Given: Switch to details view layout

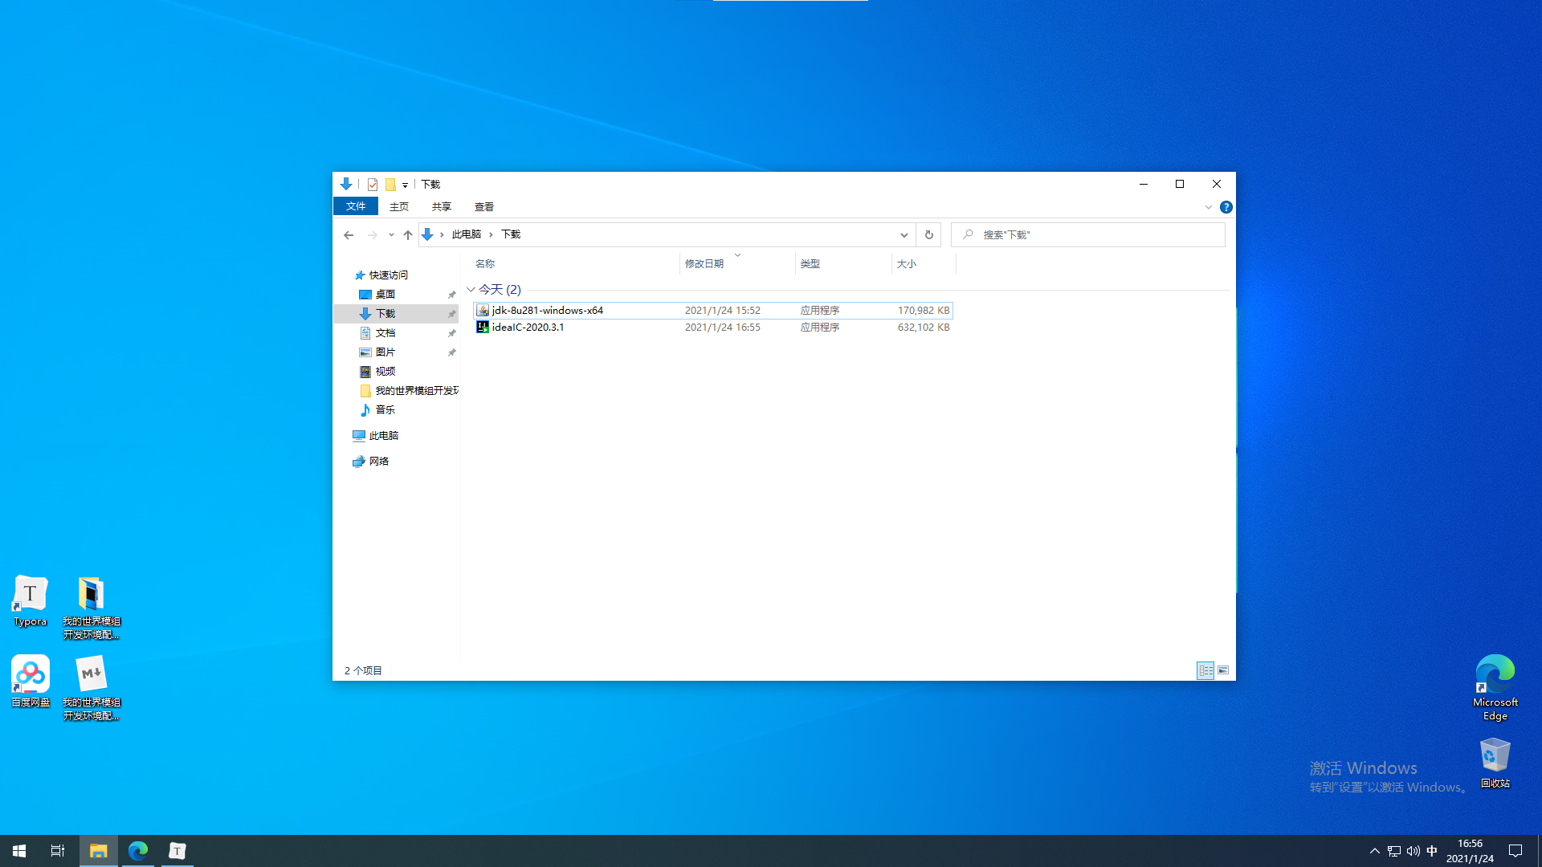Looking at the screenshot, I should click(1205, 670).
